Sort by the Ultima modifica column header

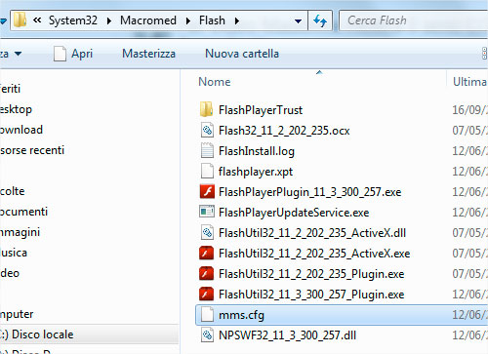(x=469, y=82)
